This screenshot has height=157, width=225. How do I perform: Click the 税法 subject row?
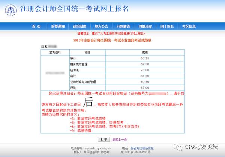(x=73, y=87)
